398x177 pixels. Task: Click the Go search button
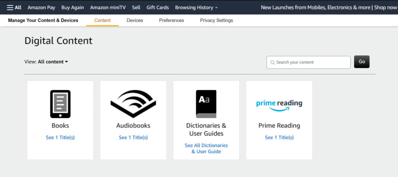(x=362, y=62)
